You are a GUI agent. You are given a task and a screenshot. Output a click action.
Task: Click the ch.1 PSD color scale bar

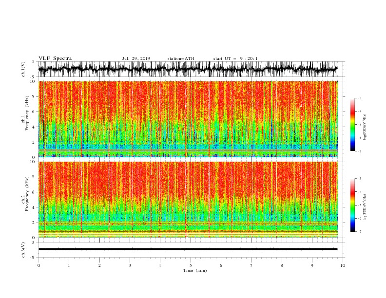pos(353,125)
